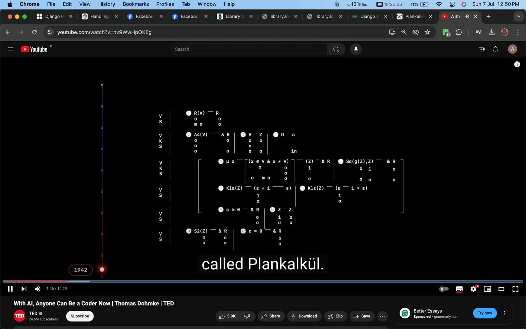526x329 pixels.
Task: Click the address bar URL
Action: tap(104, 32)
